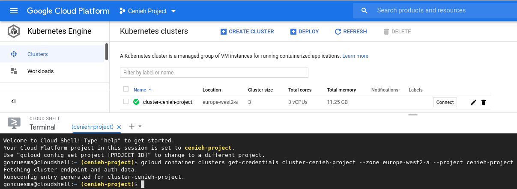Sort by the Name column header
The width and height of the screenshot is (517, 189).
pos(143,90)
